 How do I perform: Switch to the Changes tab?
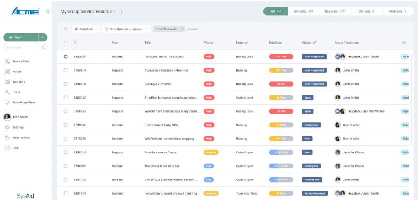(366, 11)
